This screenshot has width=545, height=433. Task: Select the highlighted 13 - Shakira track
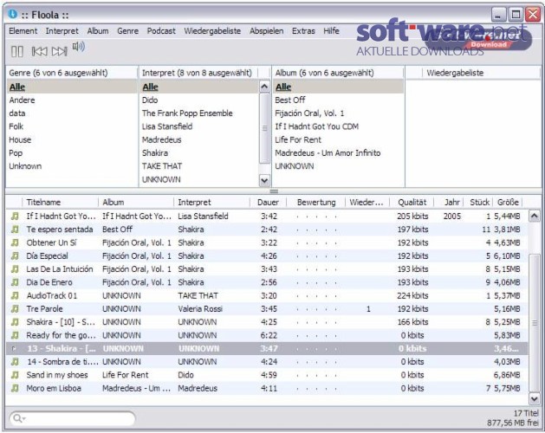pyautogui.click(x=267, y=348)
